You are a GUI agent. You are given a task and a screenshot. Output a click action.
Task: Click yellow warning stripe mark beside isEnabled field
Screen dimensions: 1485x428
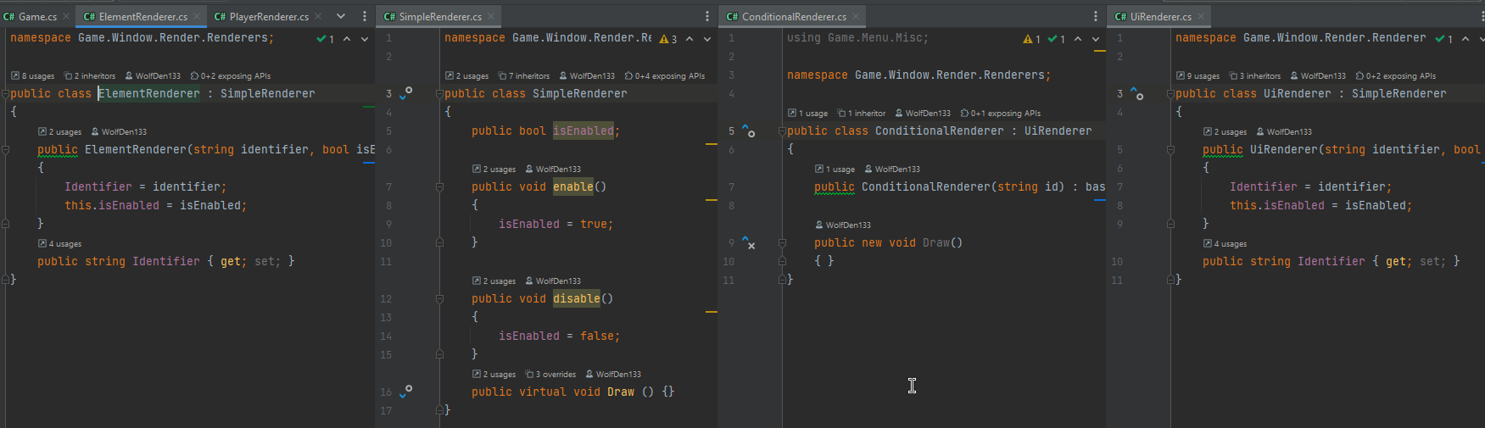point(712,145)
